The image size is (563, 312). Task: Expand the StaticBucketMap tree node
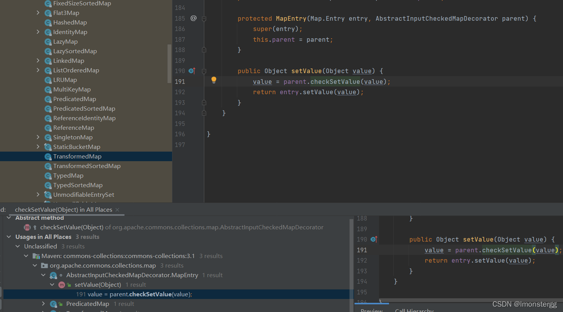(x=38, y=147)
